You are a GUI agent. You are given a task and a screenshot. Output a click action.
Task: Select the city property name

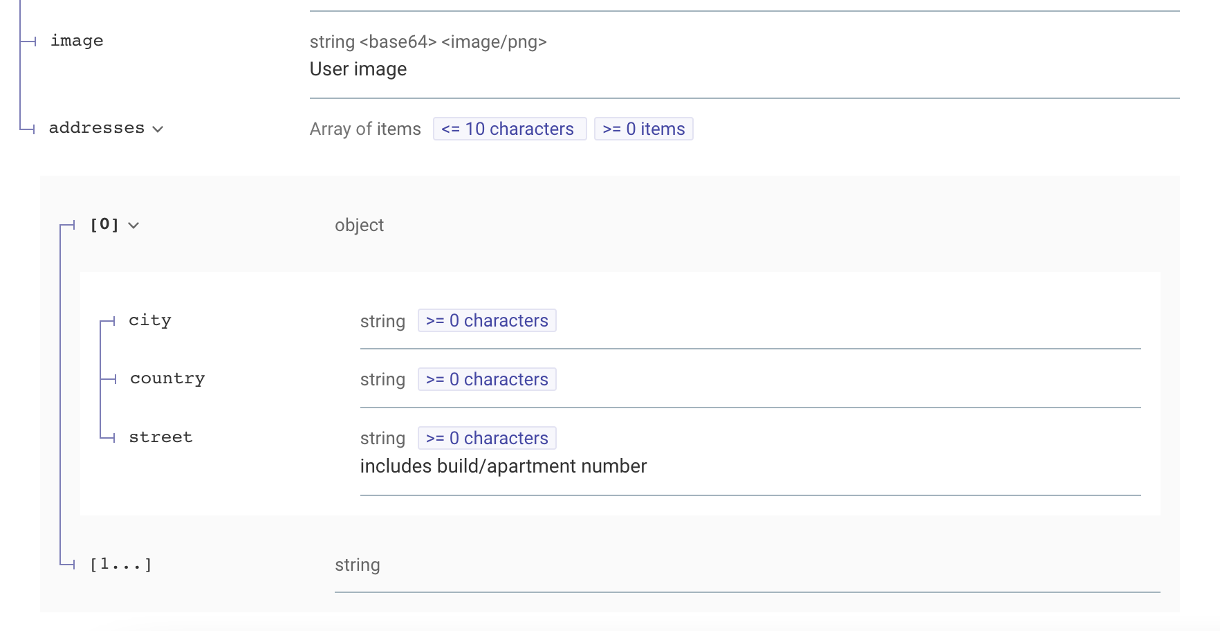[150, 320]
